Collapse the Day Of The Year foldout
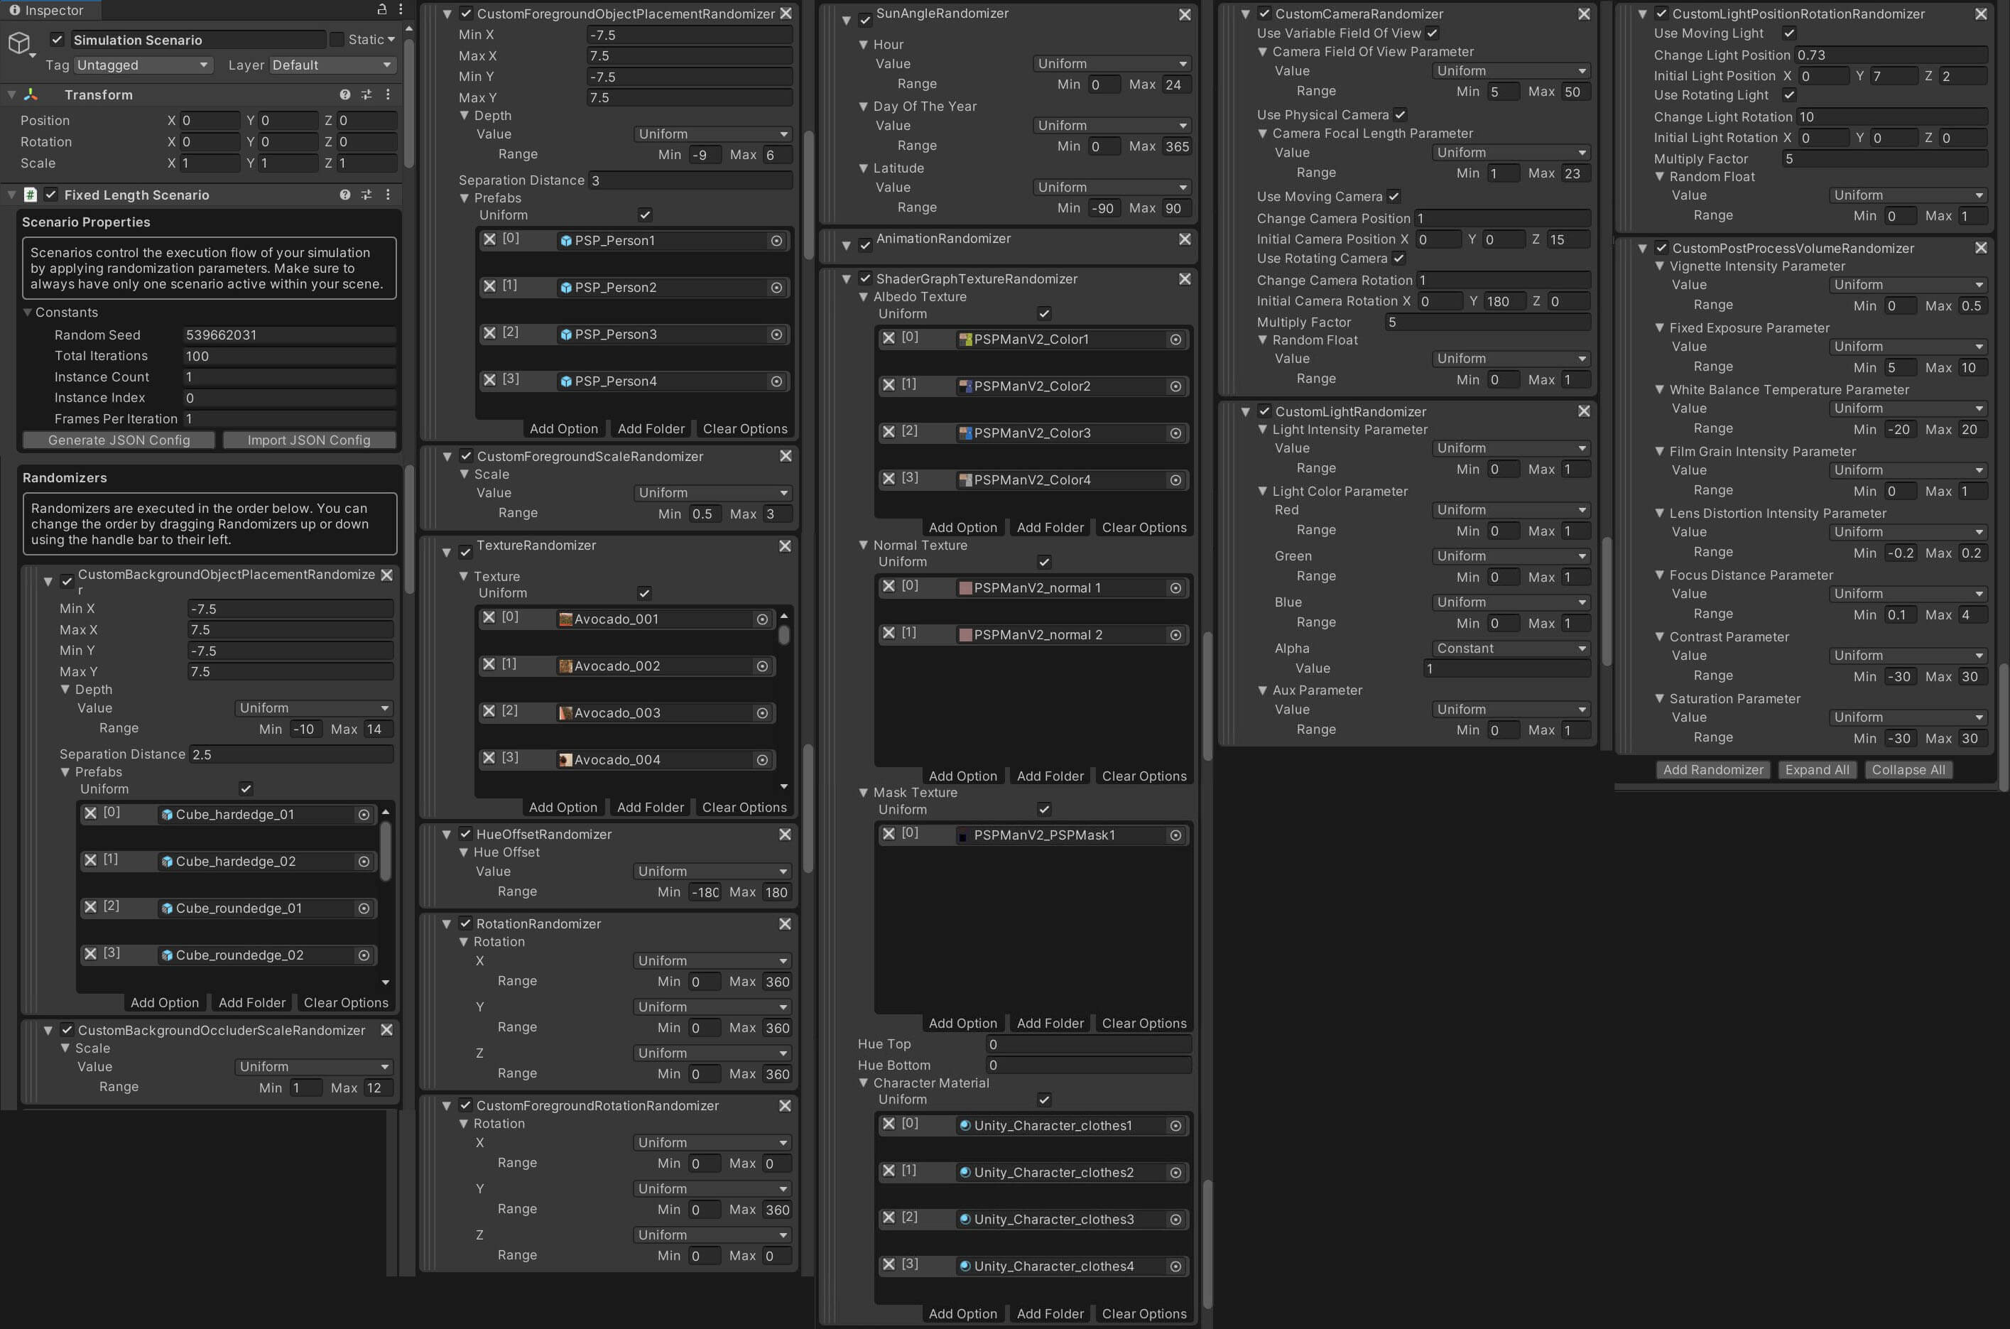The width and height of the screenshot is (2010, 1329). pos(864,107)
